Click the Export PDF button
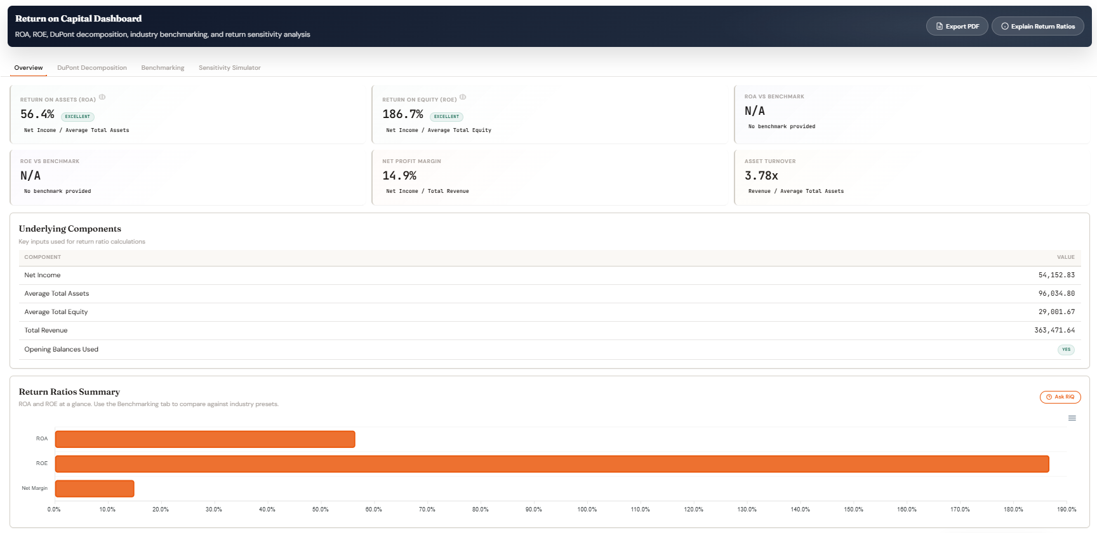 tap(957, 27)
